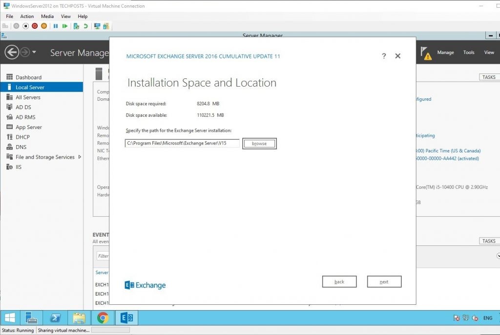Screen dimensions: 500x335
Task: Click the Turn Off VM toolbar icon
Action: click(x=26, y=26)
